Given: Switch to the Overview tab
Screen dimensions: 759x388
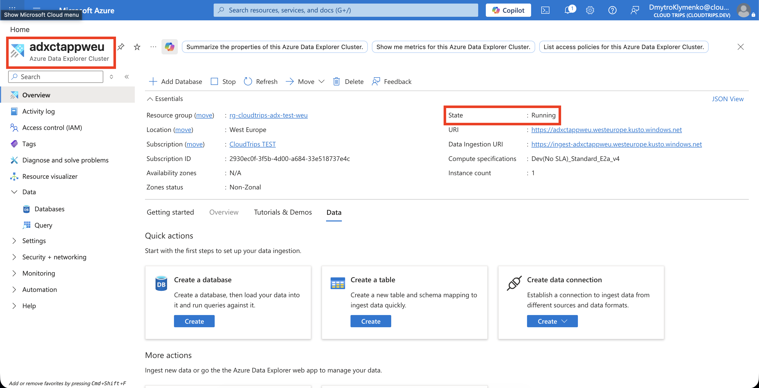Looking at the screenshot, I should tap(224, 212).
